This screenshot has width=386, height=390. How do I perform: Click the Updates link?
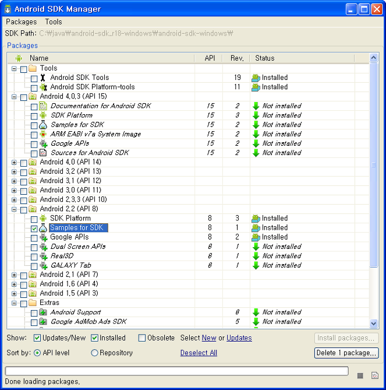coord(239,338)
